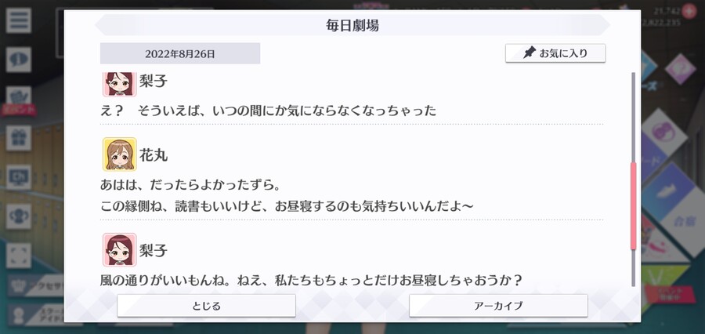This screenshot has height=334, width=705.
Task: Click the pink plus icon by currency
Action: click(x=689, y=11)
